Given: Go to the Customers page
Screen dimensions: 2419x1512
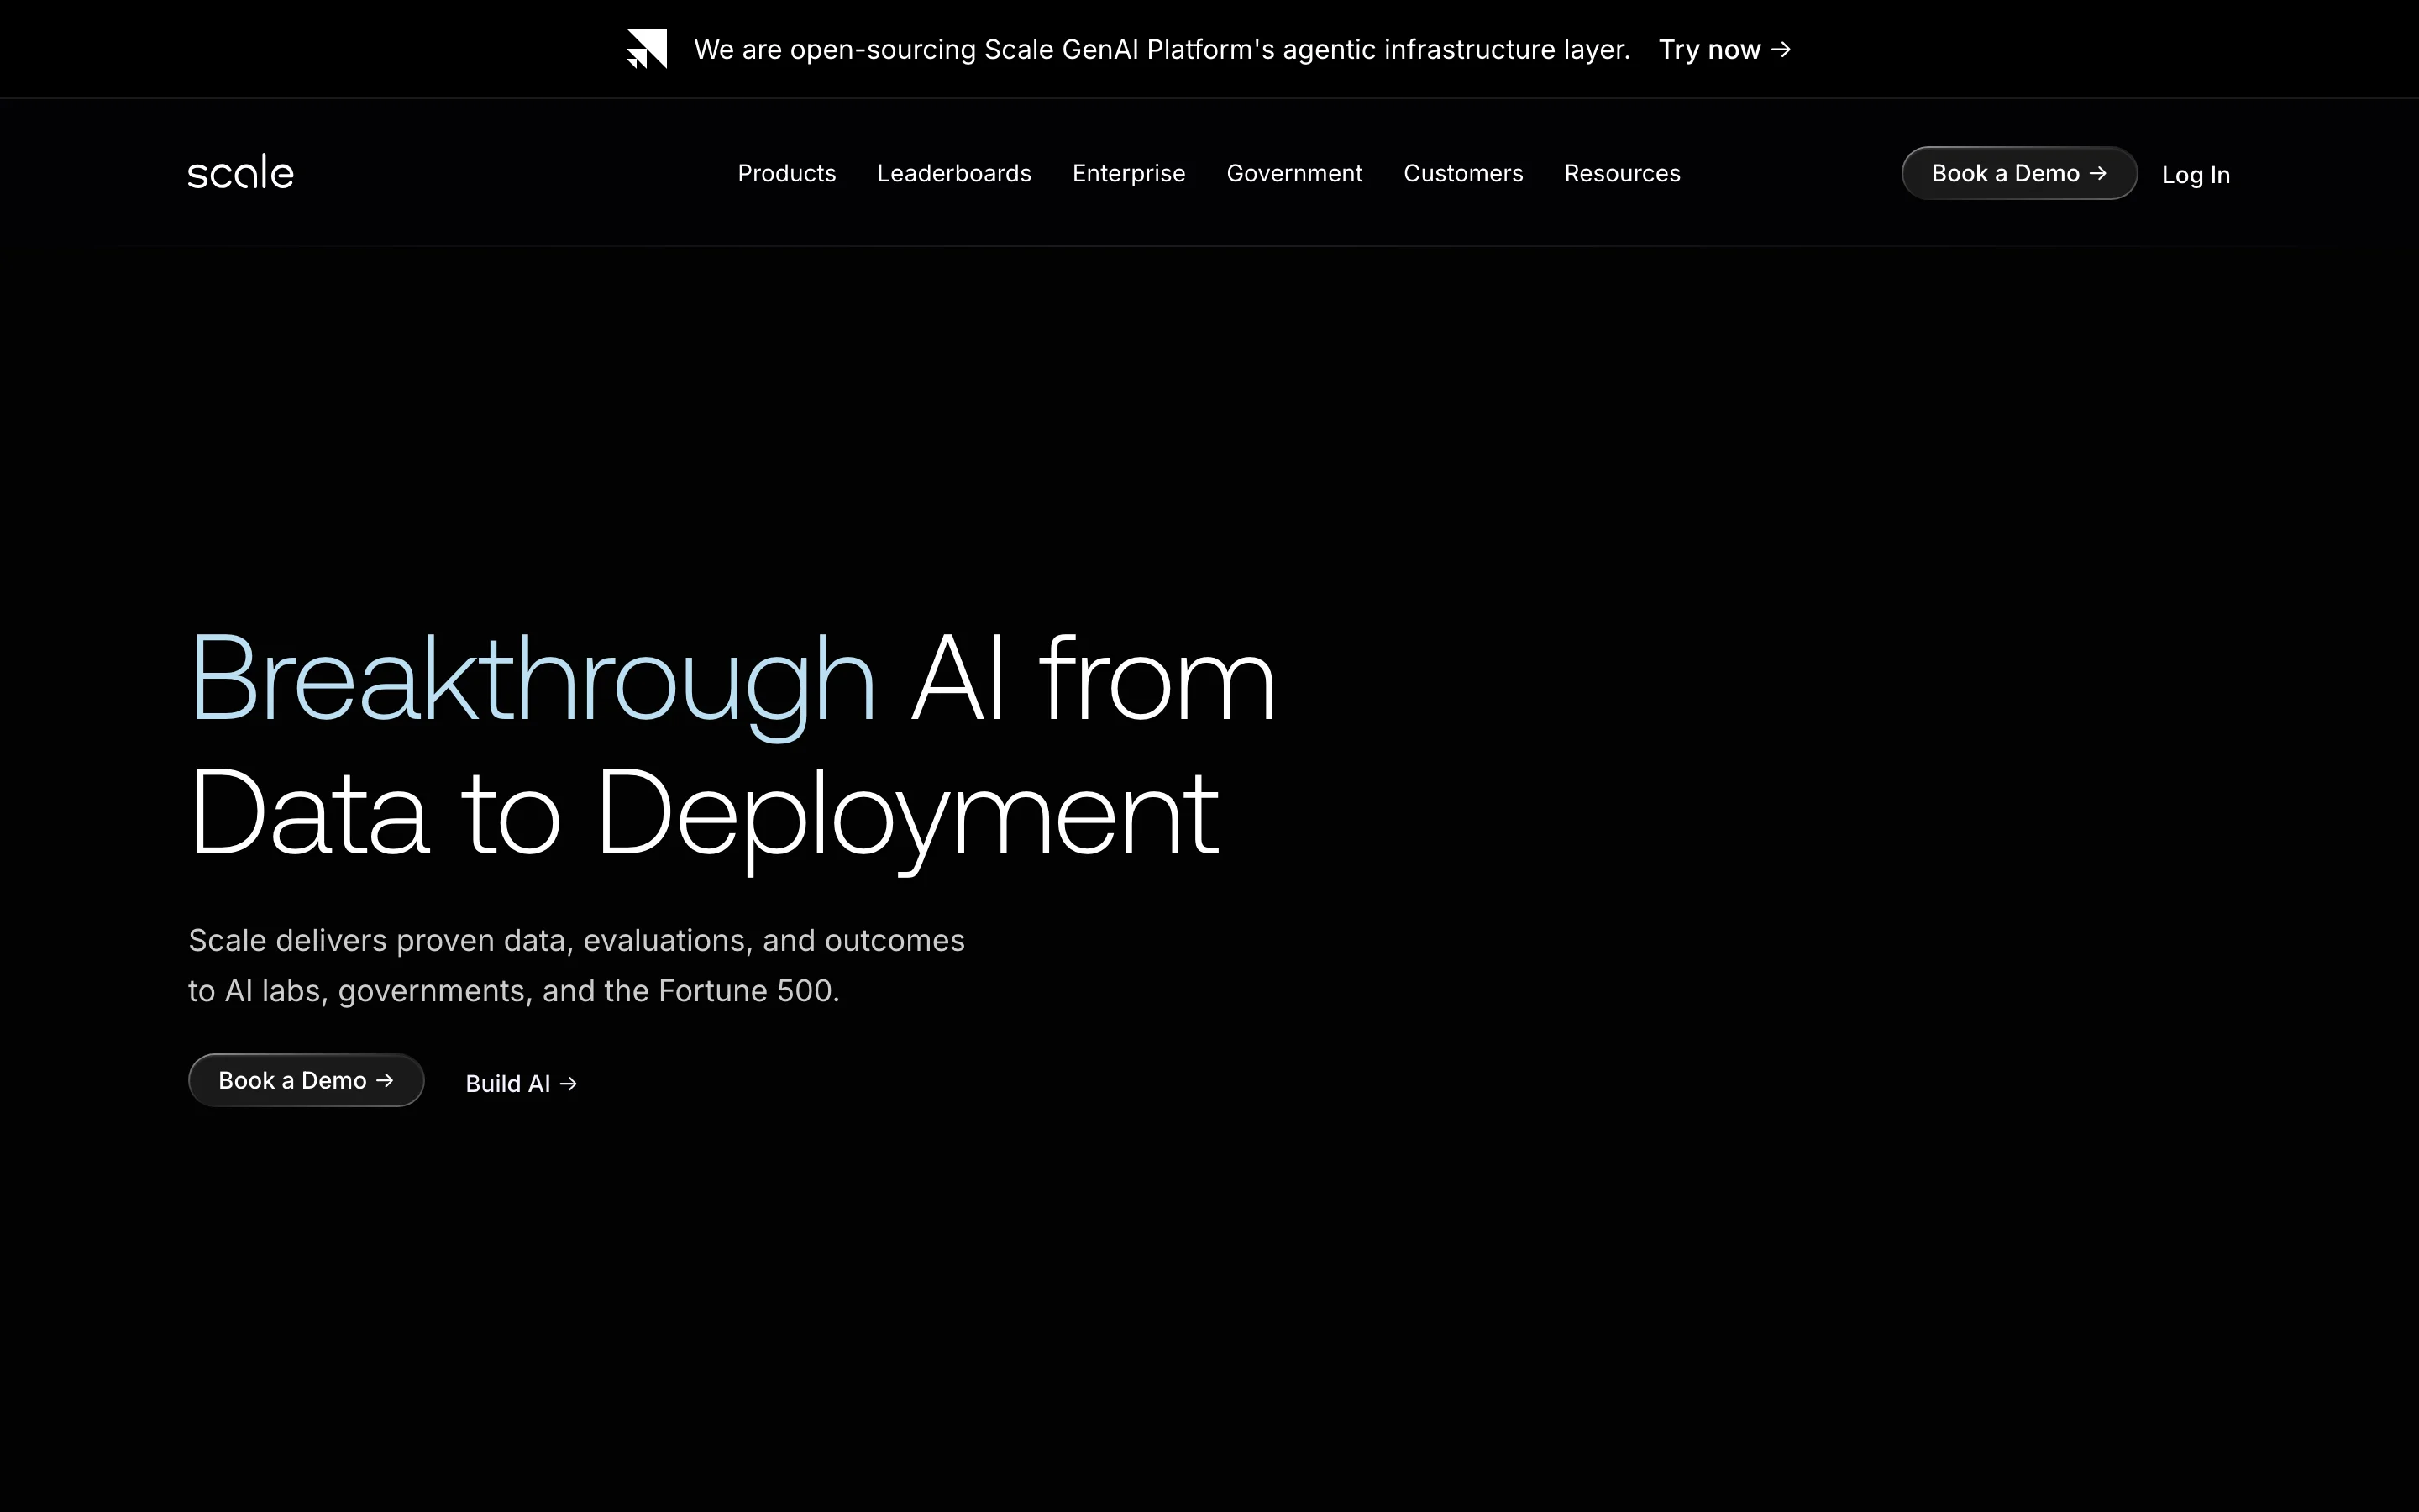Looking at the screenshot, I should pos(1462,173).
